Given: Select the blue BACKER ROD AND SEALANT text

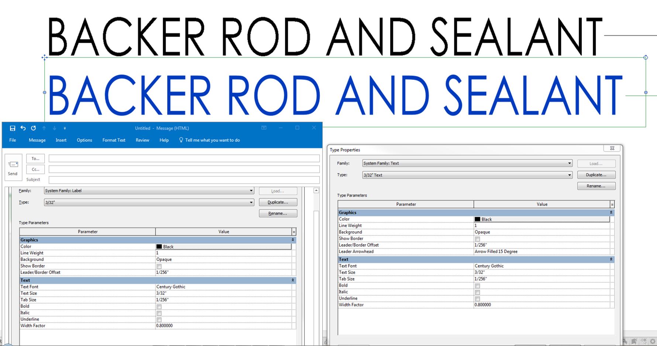Looking at the screenshot, I should [x=335, y=95].
